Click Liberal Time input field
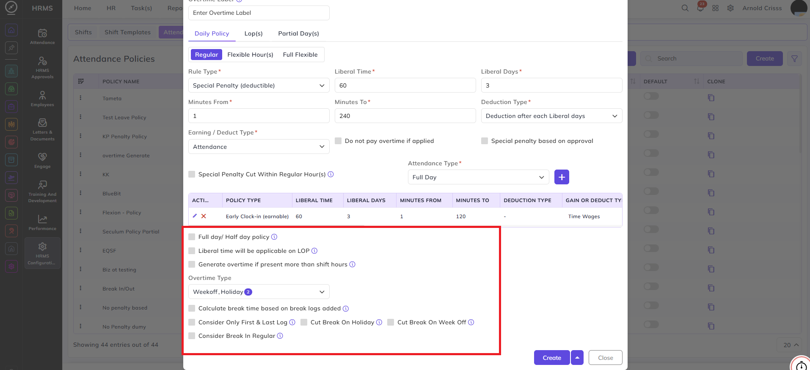 (405, 85)
